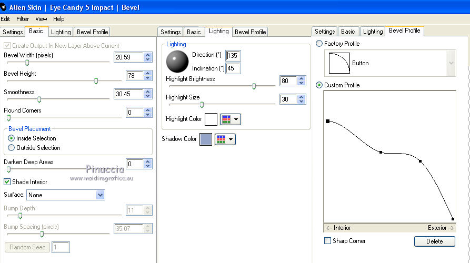
Task: Switch to Bevel Profile tab in left panel
Action: click(92, 32)
